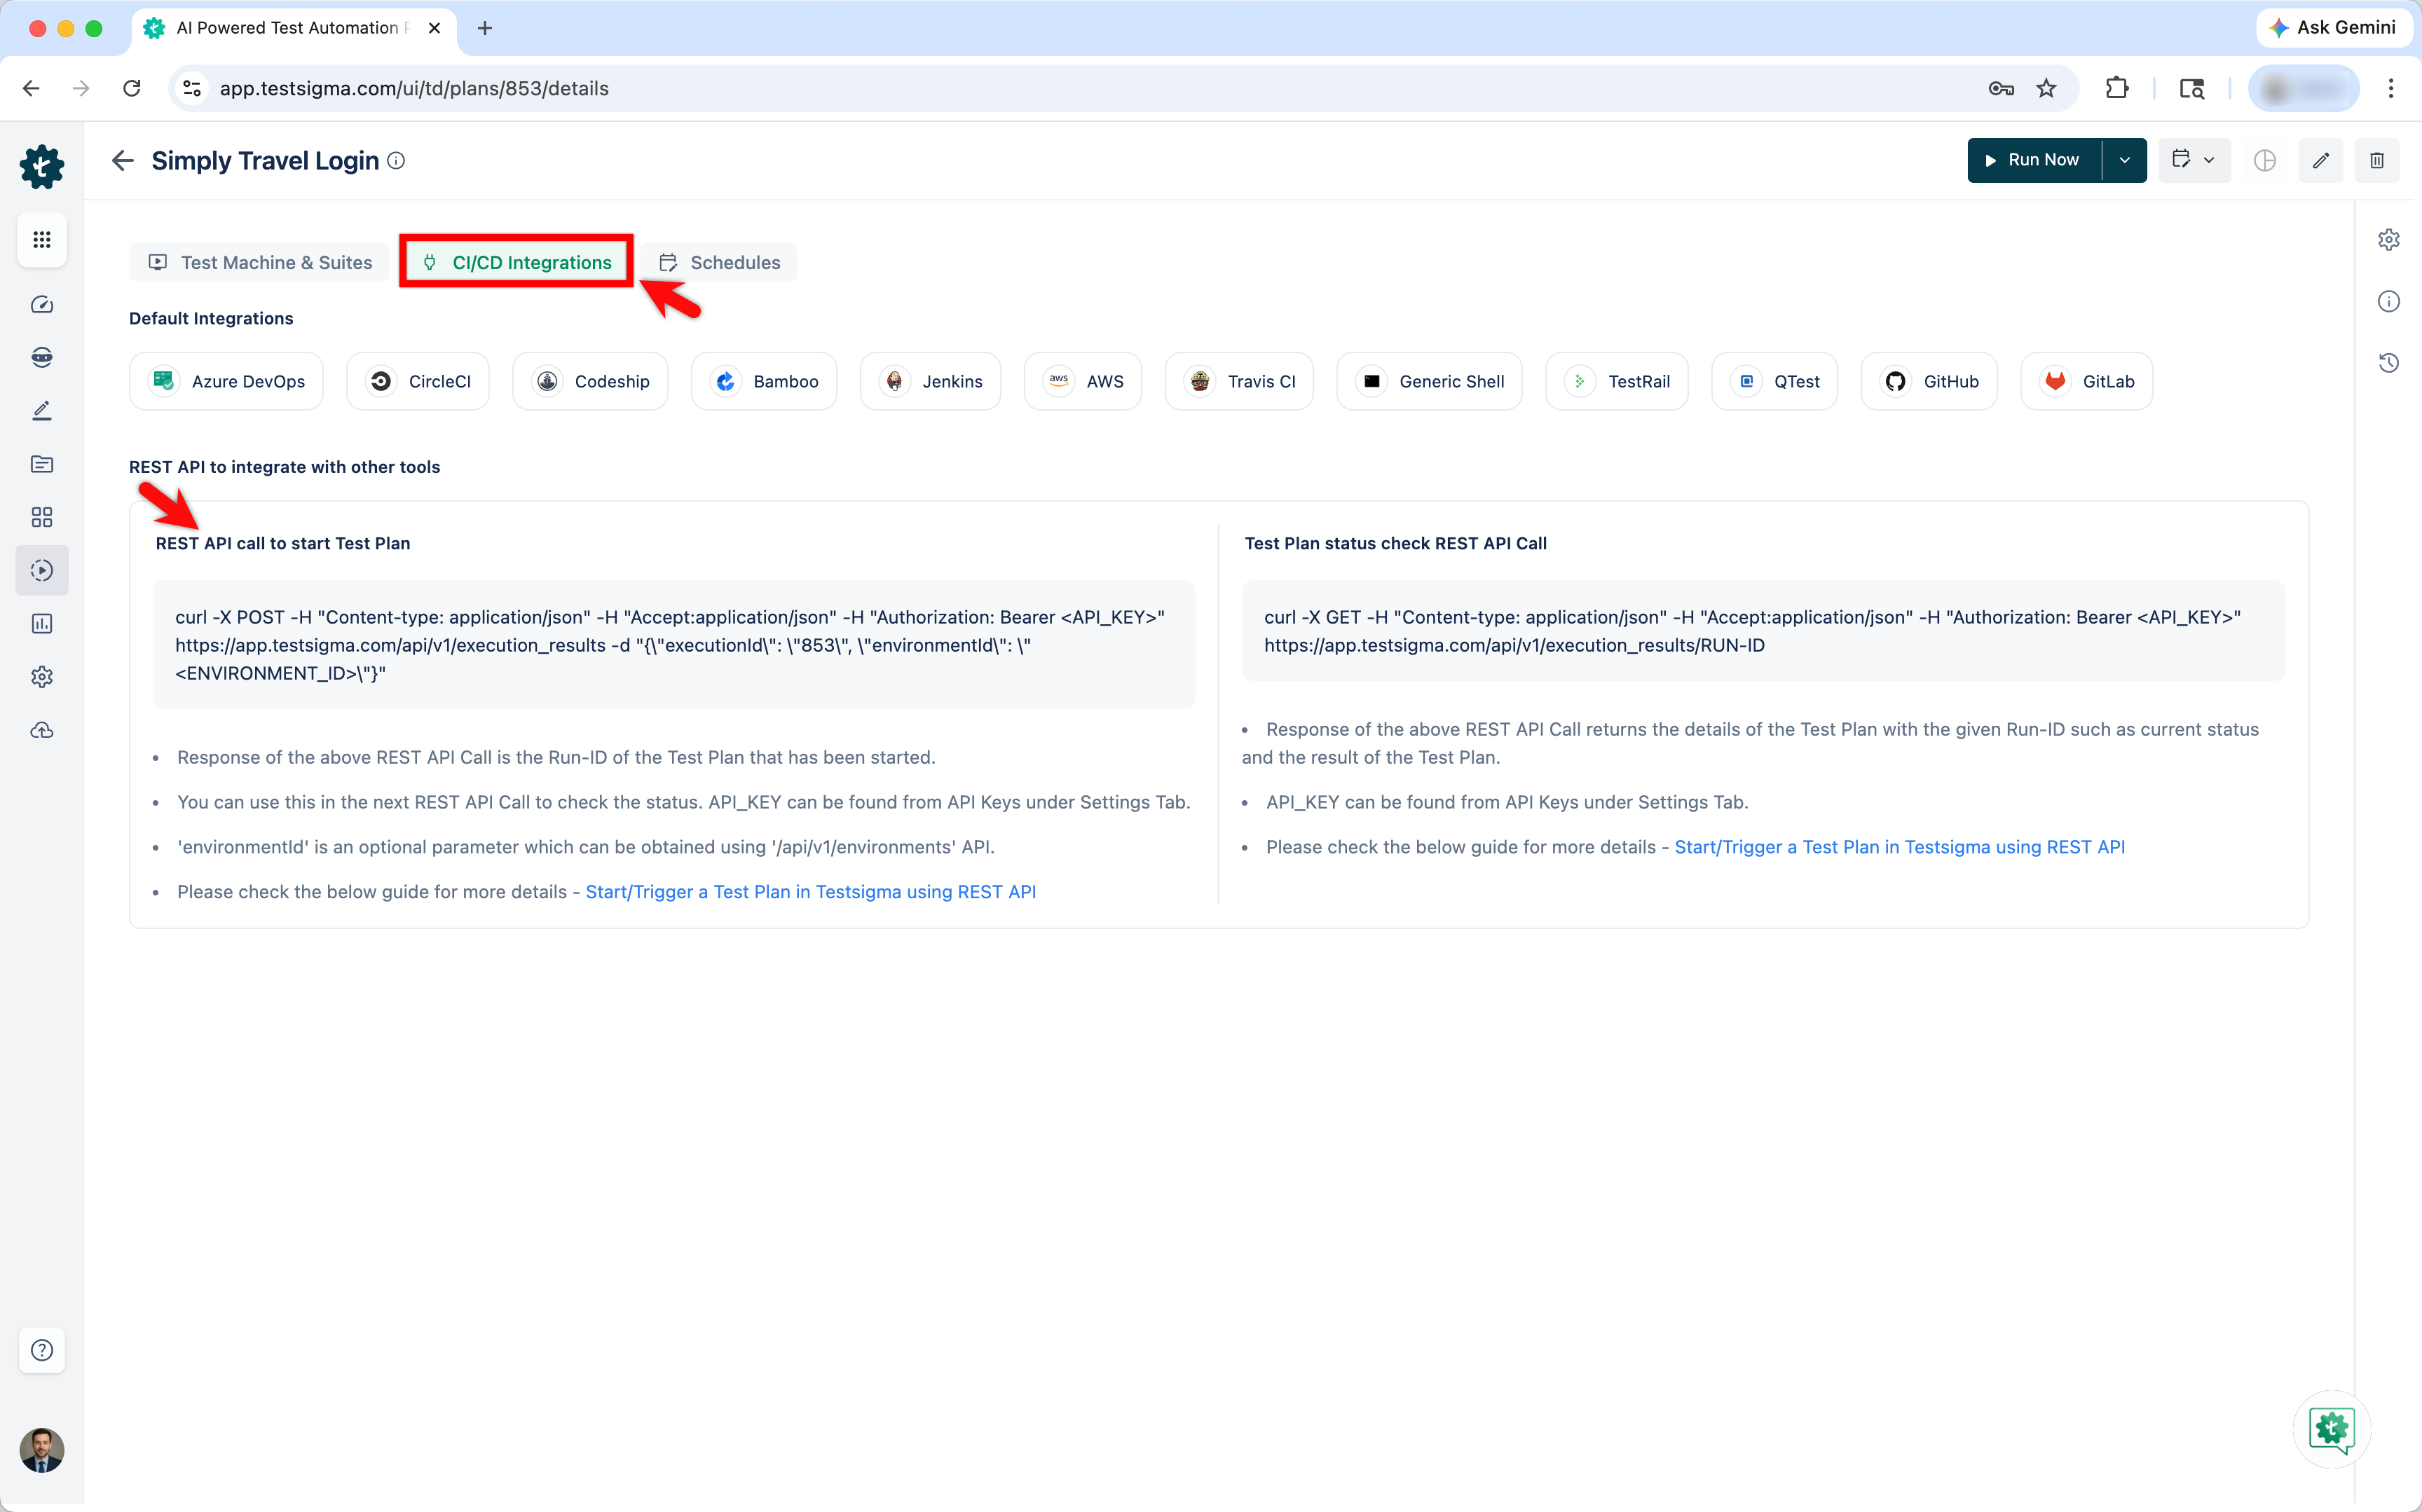Viewport: 2422px width, 1512px height.
Task: Select the GitLab integration
Action: 2087,381
